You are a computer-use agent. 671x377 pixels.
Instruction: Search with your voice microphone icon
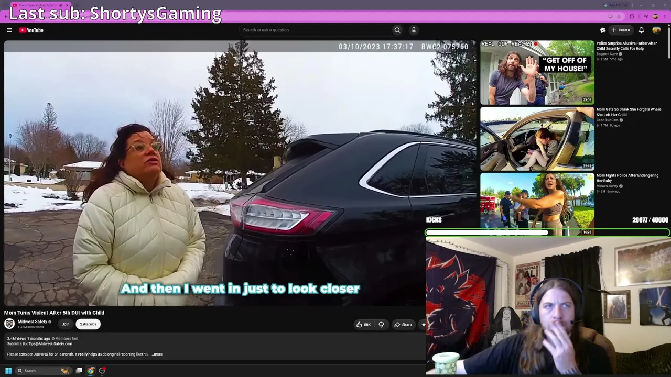click(414, 30)
